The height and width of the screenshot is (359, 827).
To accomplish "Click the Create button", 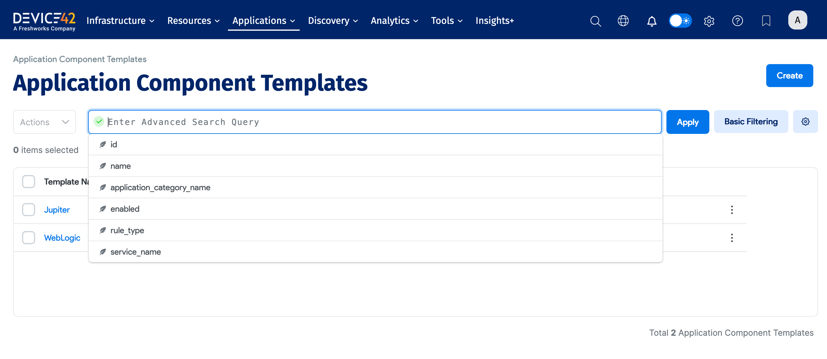I will click(789, 75).
